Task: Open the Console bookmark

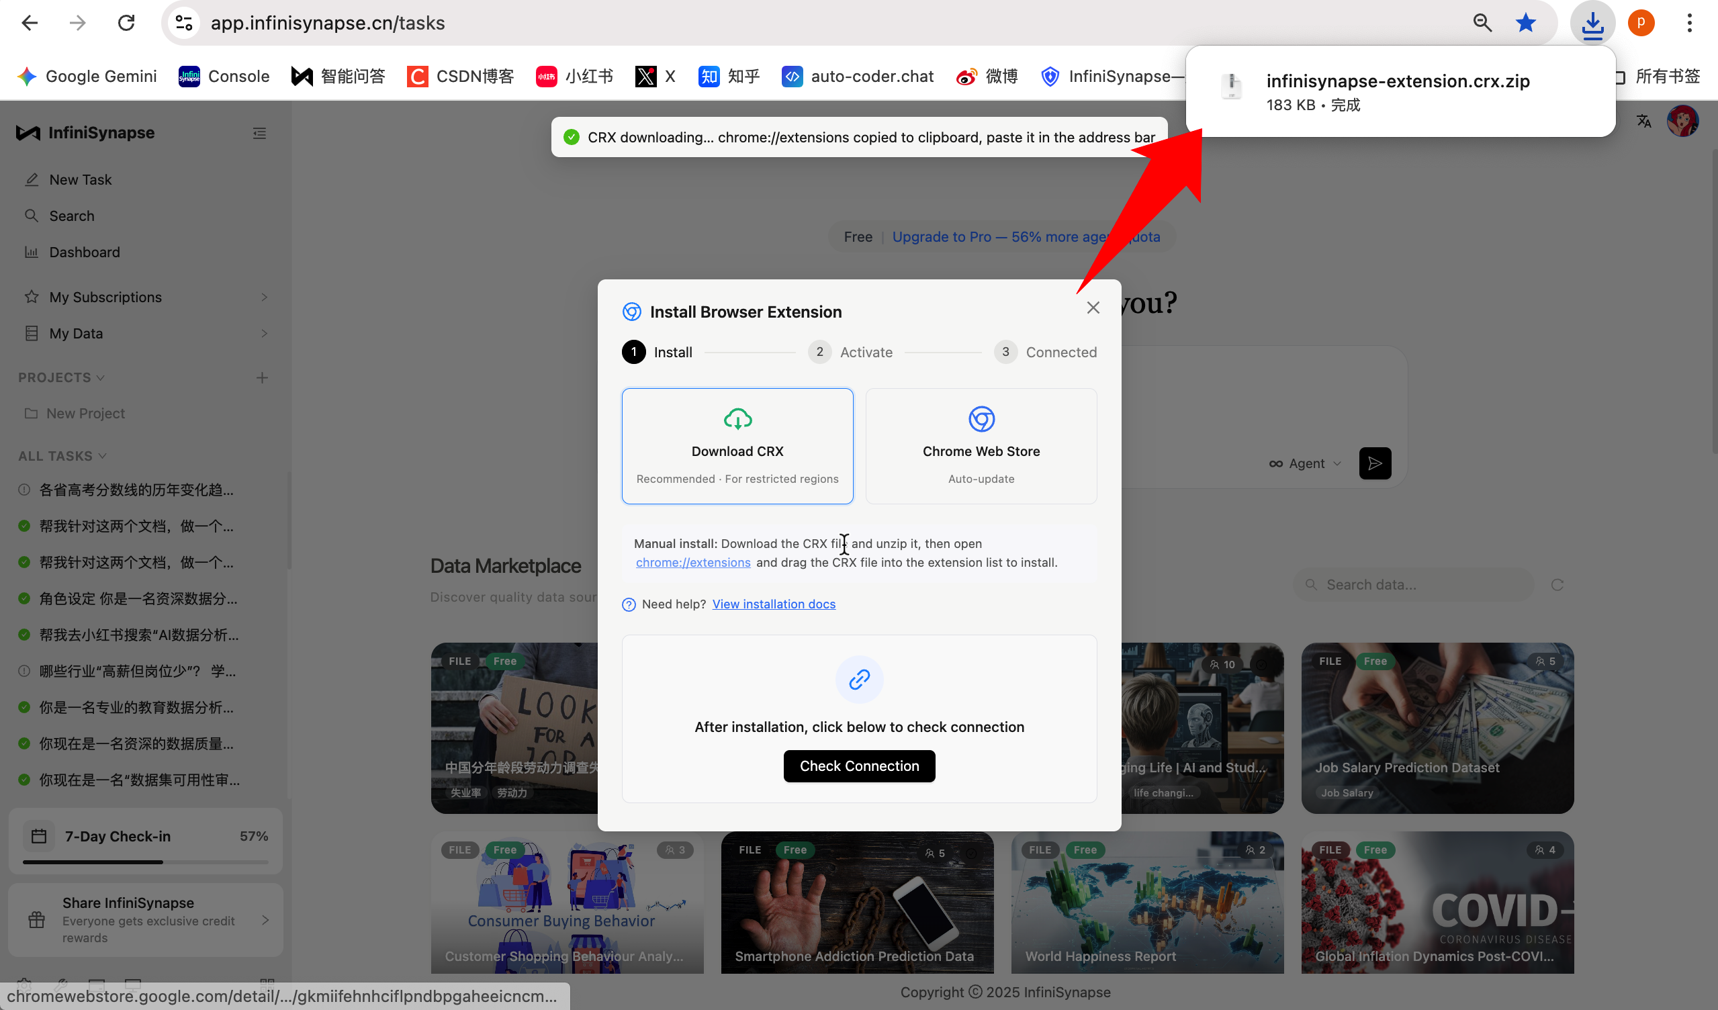Action: [224, 77]
